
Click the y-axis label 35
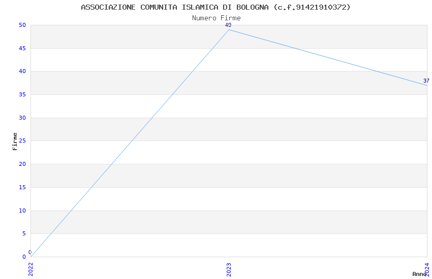pos(22,94)
